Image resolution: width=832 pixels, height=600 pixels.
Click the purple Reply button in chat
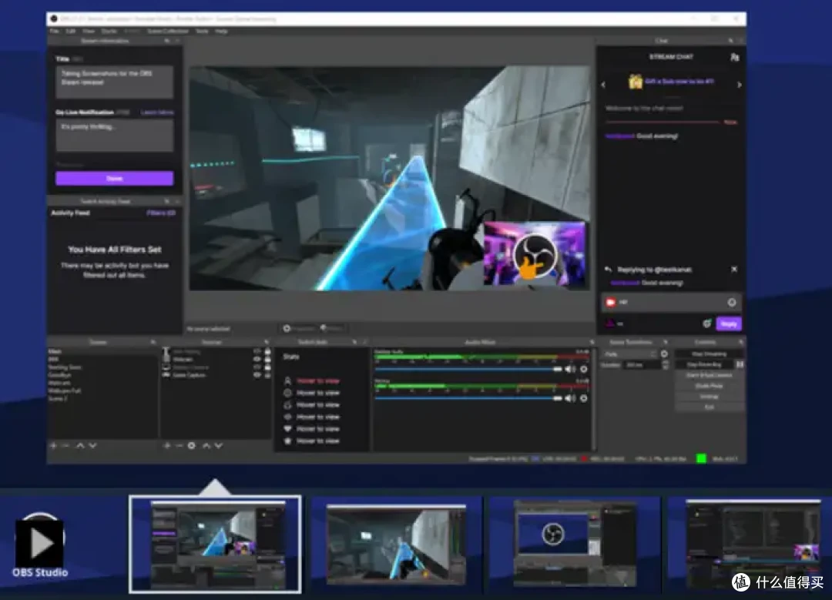coord(729,323)
